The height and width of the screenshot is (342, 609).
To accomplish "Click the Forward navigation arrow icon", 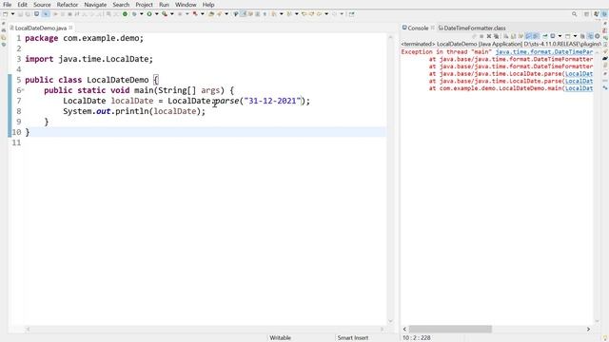I will click(334, 14).
